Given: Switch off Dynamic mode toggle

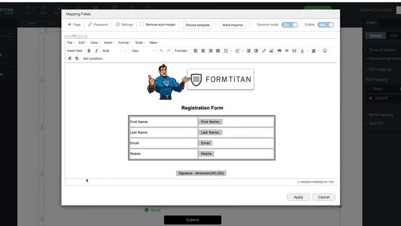Looking at the screenshot, I should point(289,25).
